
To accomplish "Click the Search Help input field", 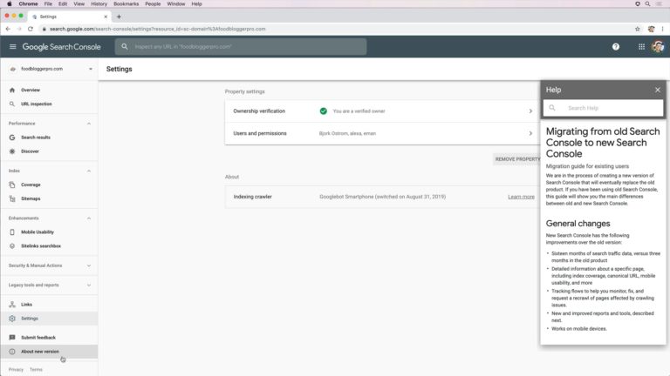I will pos(603,108).
